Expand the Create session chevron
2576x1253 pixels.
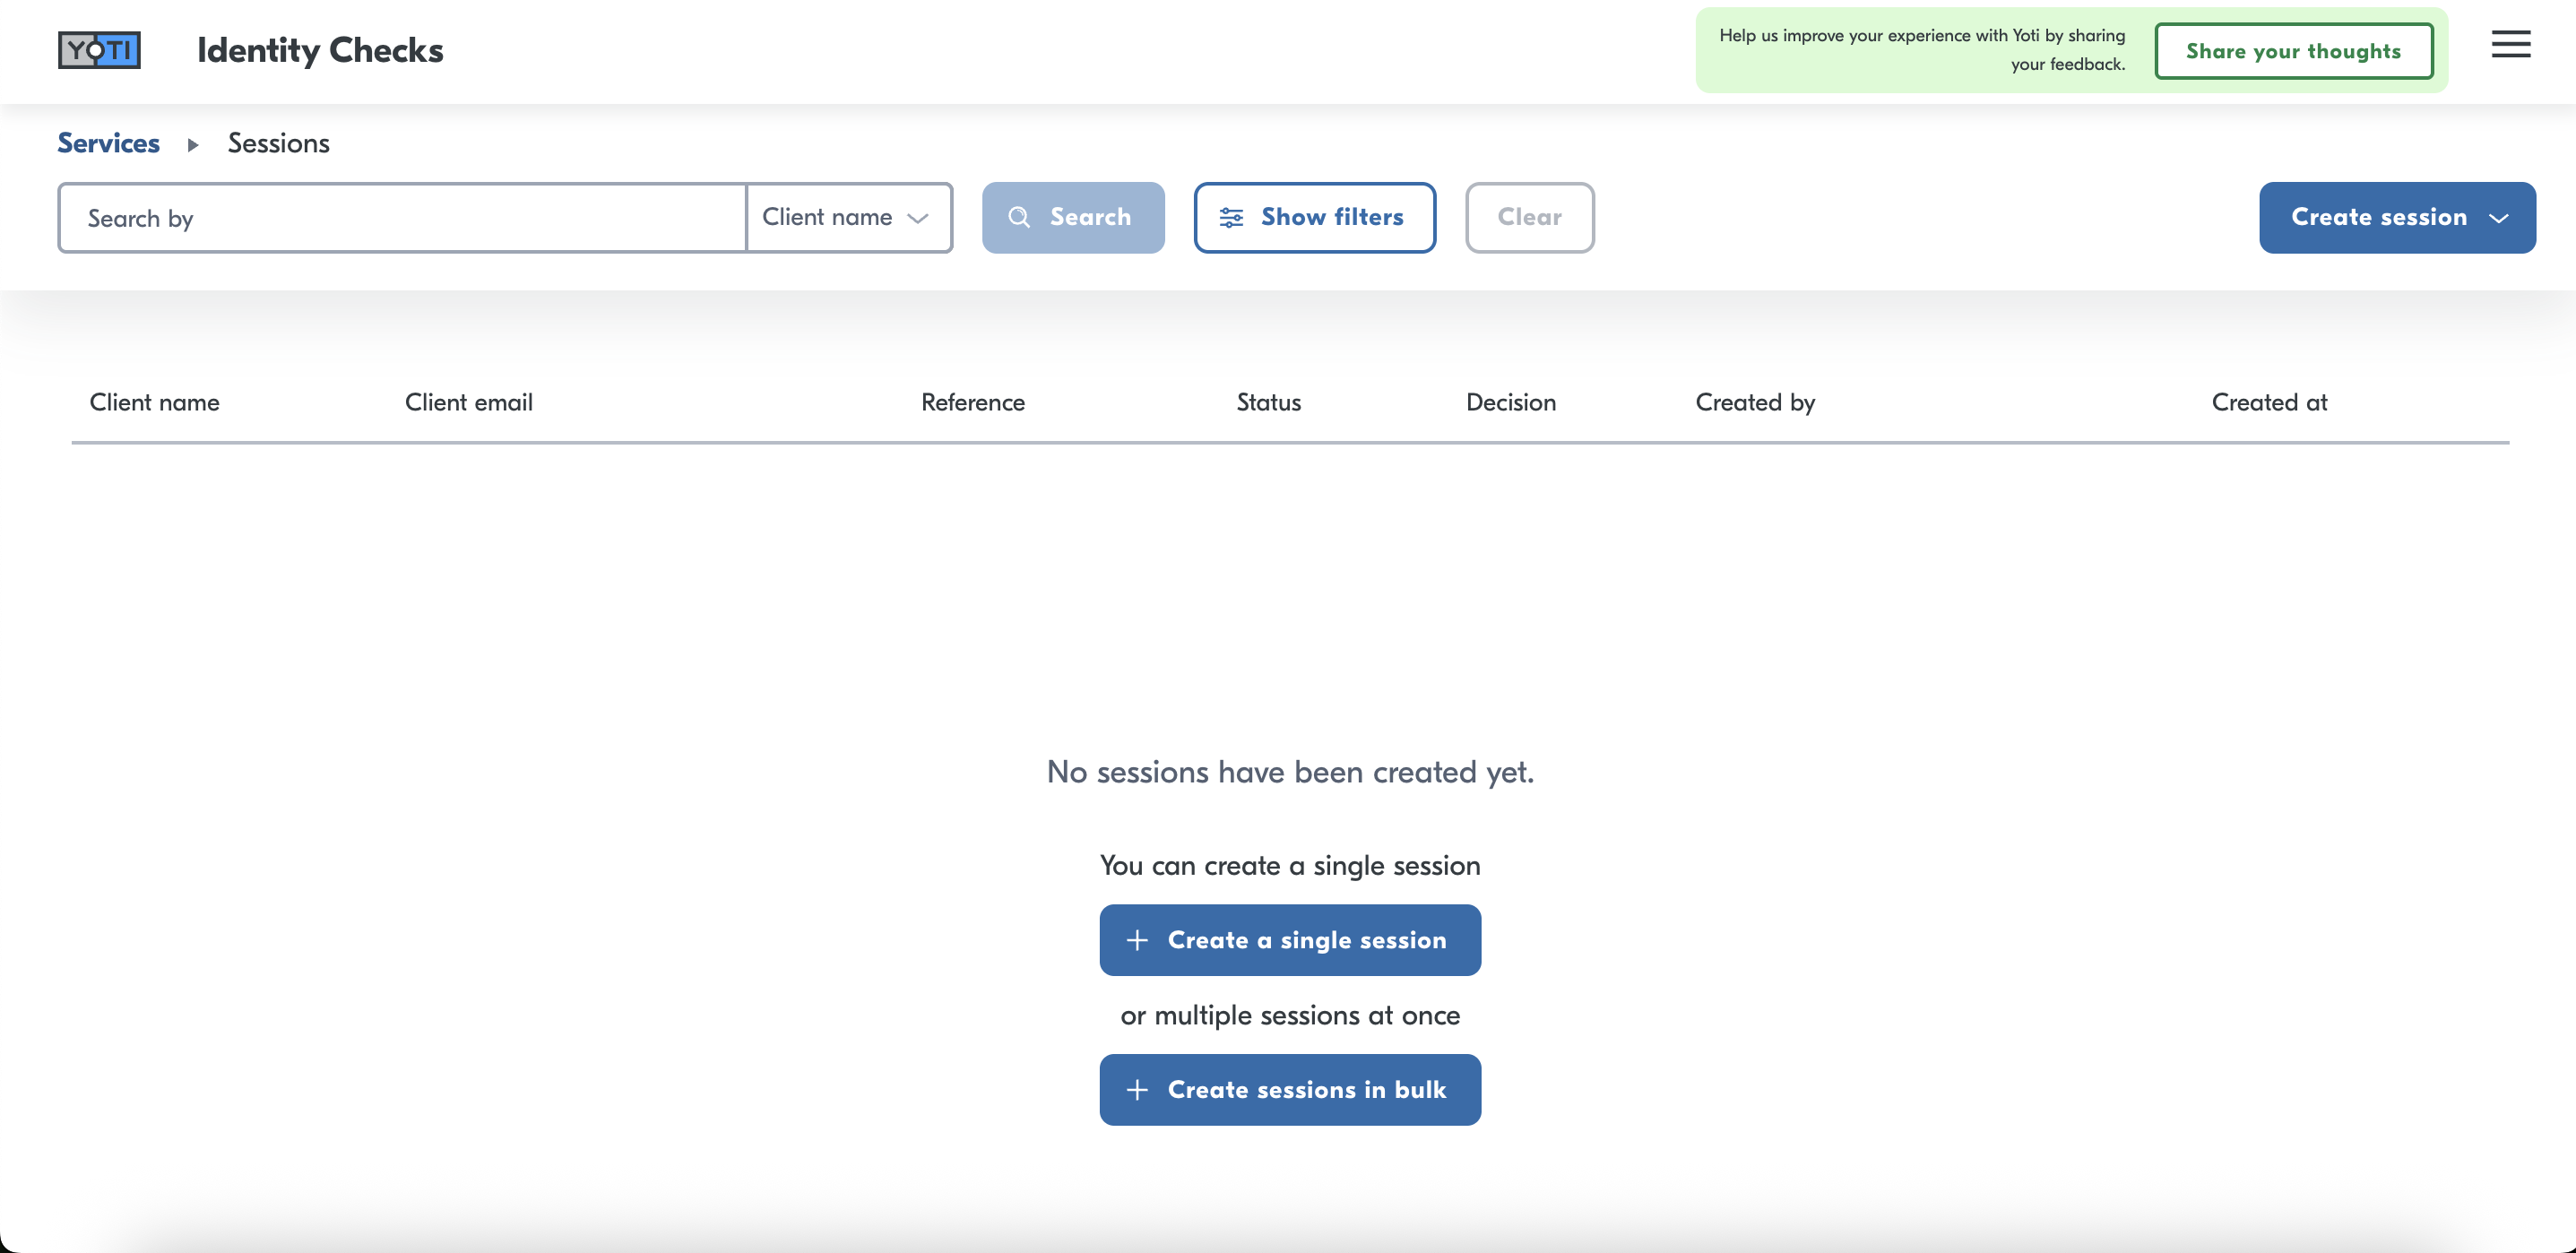click(2498, 218)
